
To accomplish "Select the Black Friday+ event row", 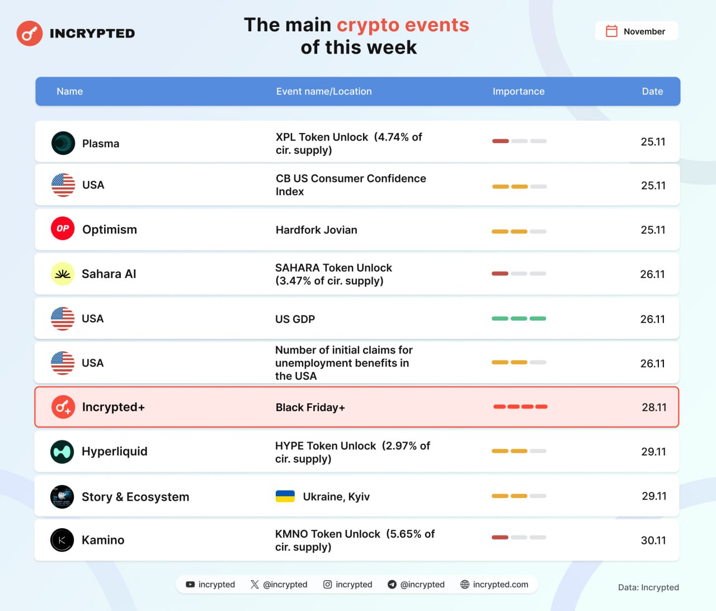I will pyautogui.click(x=357, y=407).
